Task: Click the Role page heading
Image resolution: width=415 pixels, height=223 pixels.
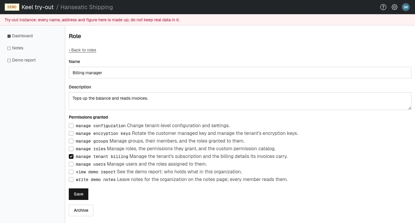Action: pyautogui.click(x=75, y=36)
